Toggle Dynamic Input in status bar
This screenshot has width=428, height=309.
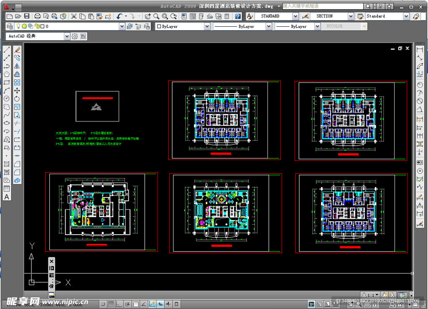pos(160,304)
